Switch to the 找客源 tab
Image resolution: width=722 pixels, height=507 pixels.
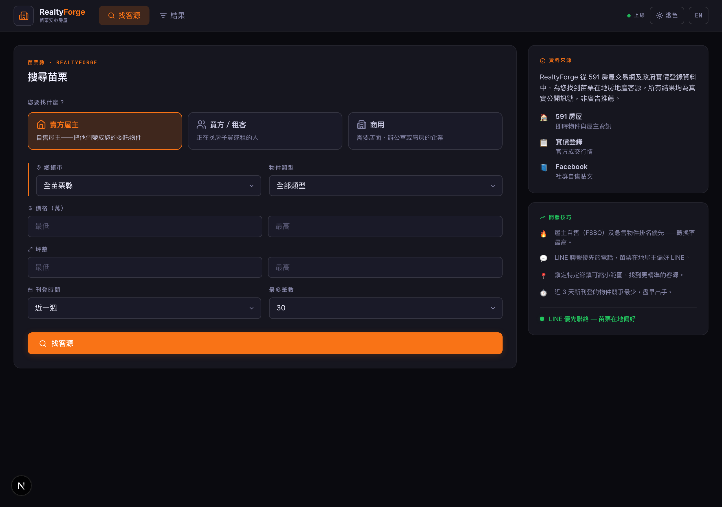[124, 15]
